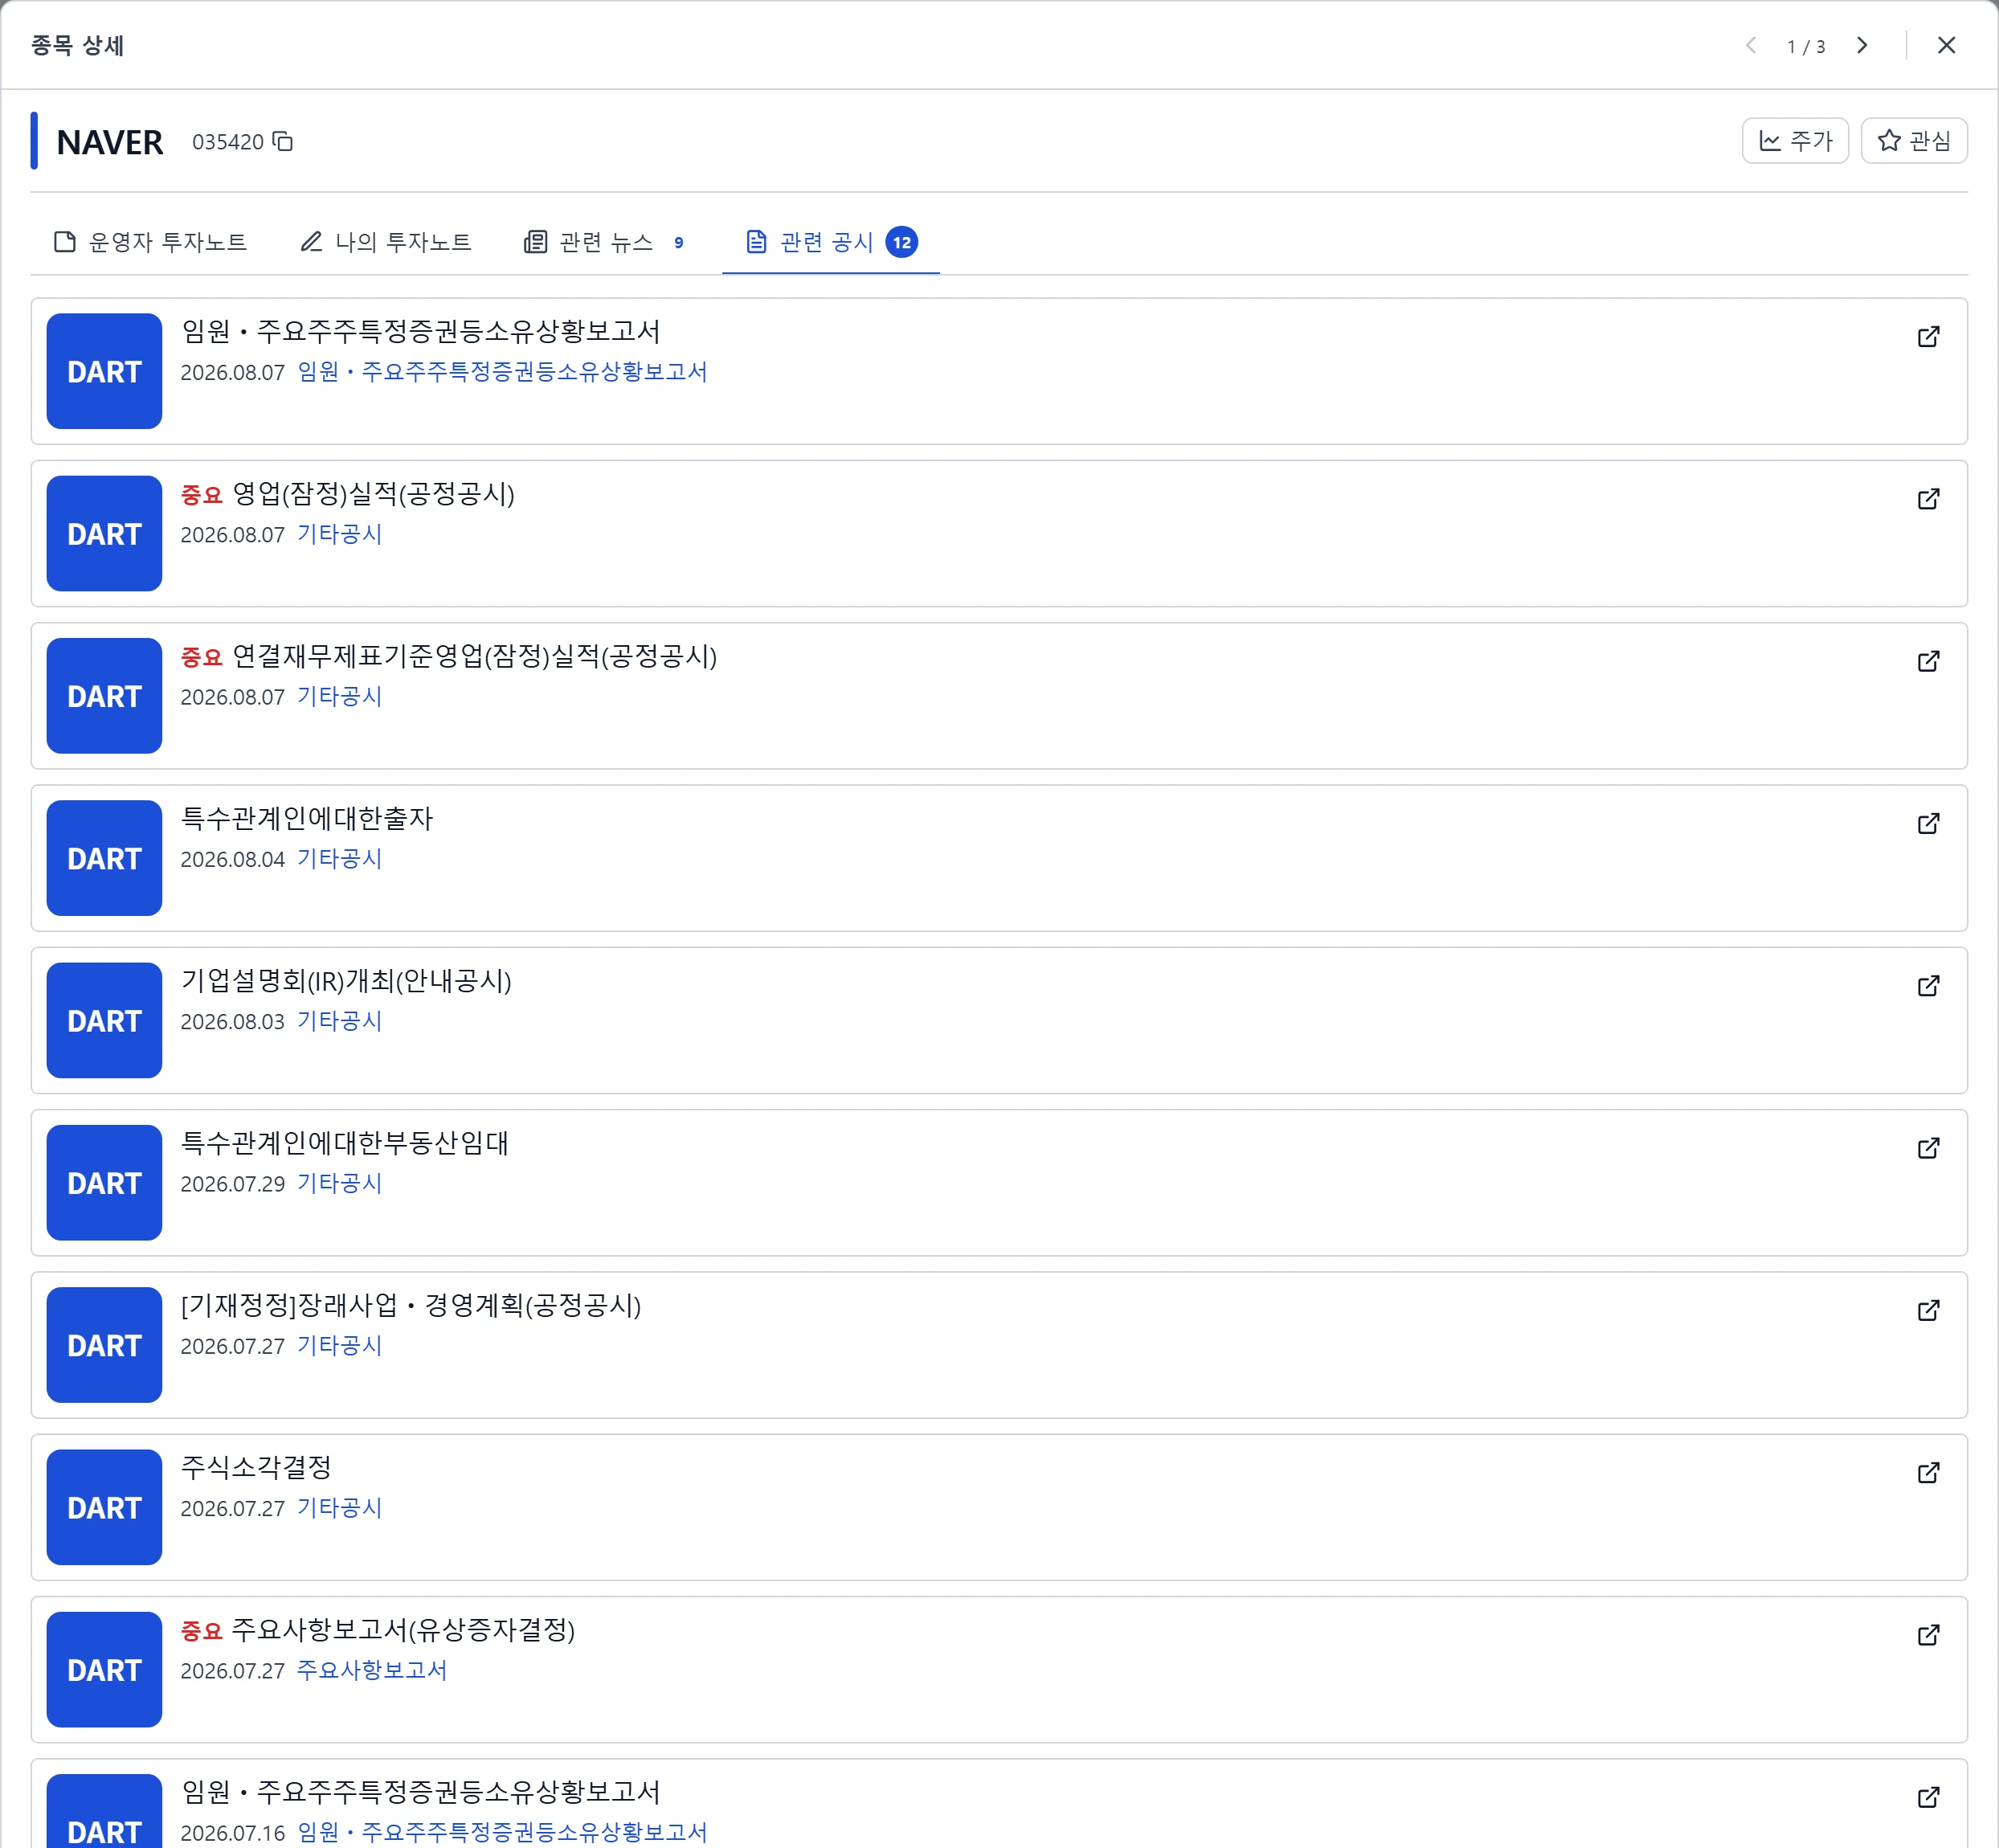1999x1848 pixels.
Task: Click DART badge of 영업(잠정)실적(공정공시)
Action: point(104,533)
